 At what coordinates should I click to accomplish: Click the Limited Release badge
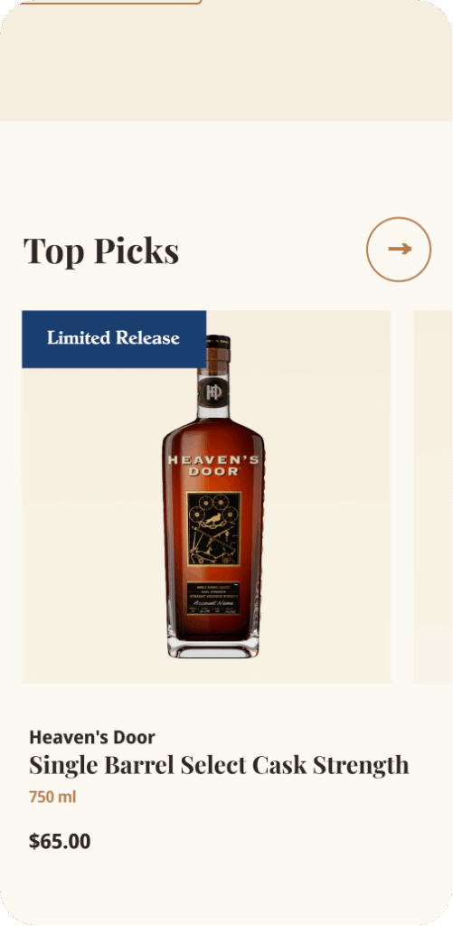click(114, 339)
